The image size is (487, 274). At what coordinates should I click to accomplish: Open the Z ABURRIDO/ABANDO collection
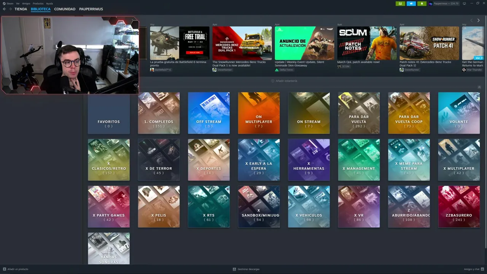409,207
